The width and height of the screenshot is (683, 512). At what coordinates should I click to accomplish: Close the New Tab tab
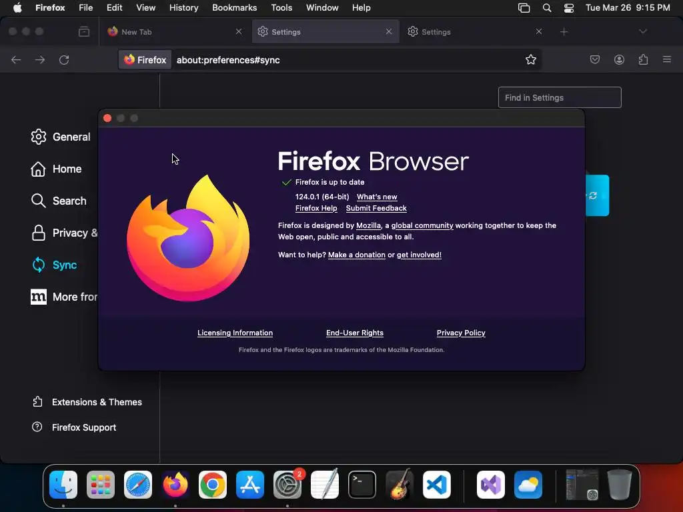pyautogui.click(x=239, y=32)
